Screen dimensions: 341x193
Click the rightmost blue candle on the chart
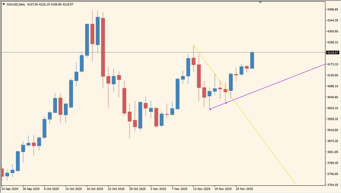252,60
